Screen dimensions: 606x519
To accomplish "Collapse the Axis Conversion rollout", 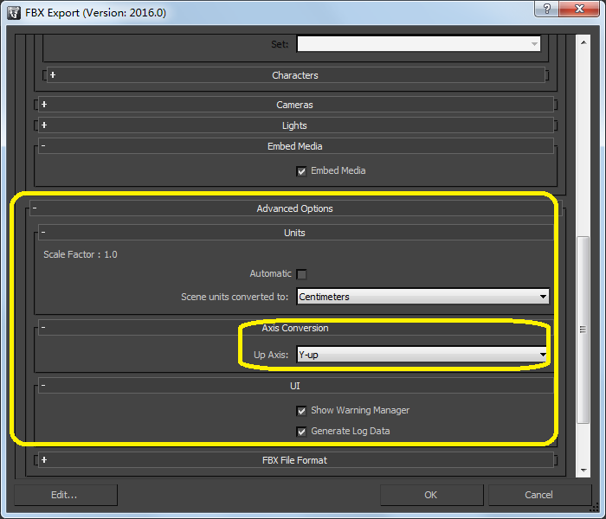I will click(296, 328).
